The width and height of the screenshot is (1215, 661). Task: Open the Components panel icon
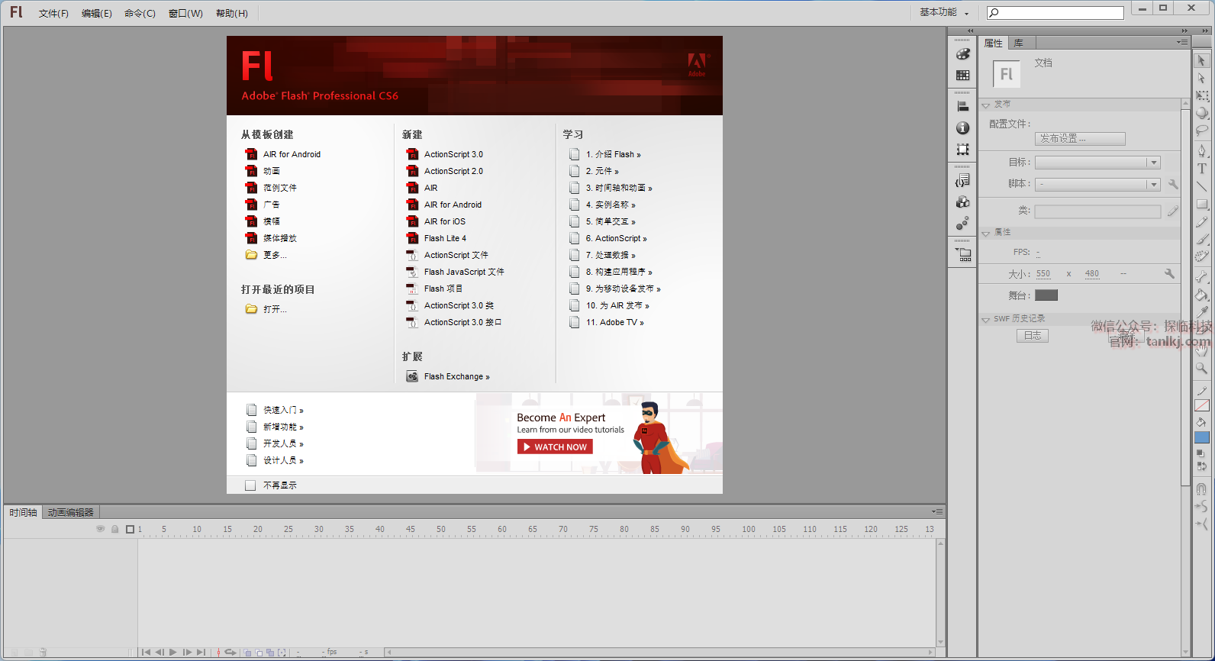(x=963, y=202)
